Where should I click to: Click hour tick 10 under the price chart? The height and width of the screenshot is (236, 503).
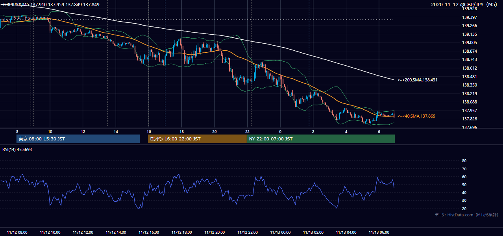pyautogui.click(x=50, y=131)
